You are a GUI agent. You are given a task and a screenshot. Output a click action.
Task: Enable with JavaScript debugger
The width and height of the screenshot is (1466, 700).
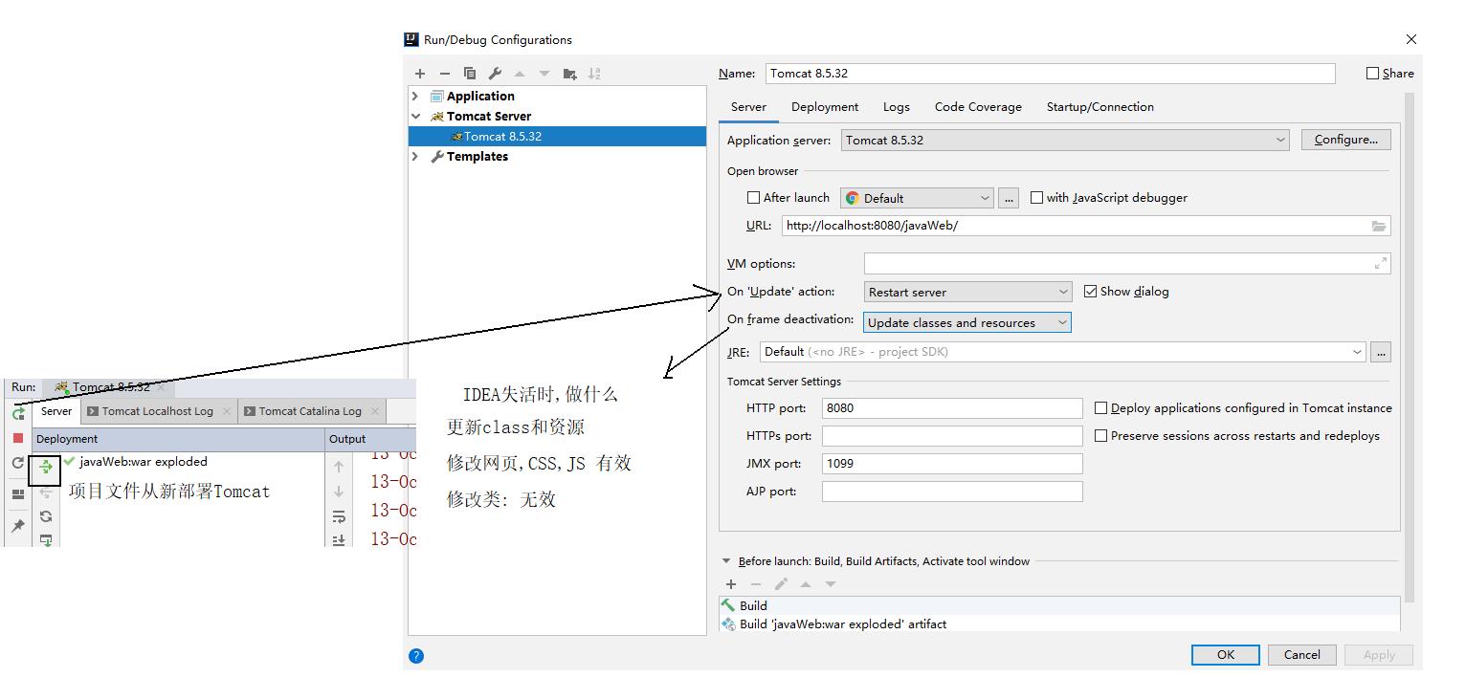[x=1036, y=198]
